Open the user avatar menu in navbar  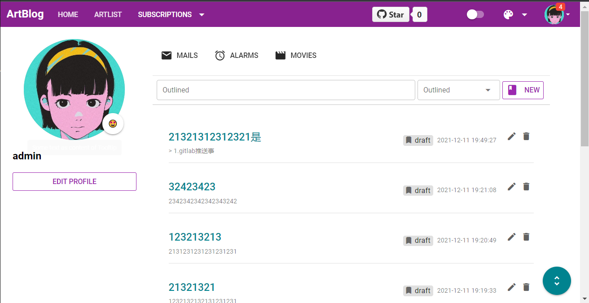point(554,15)
